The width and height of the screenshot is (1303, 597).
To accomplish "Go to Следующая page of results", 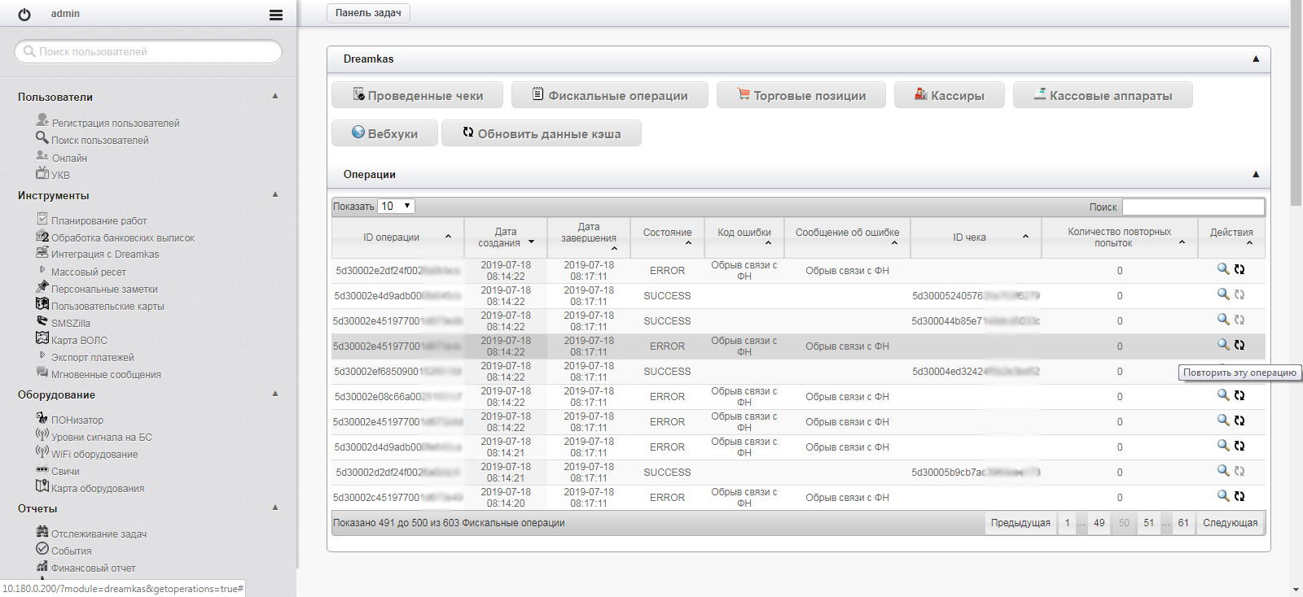I will [1230, 523].
